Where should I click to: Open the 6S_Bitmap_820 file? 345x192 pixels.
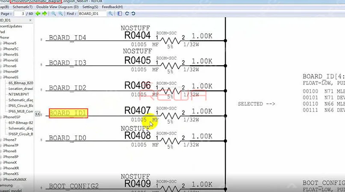(21, 83)
